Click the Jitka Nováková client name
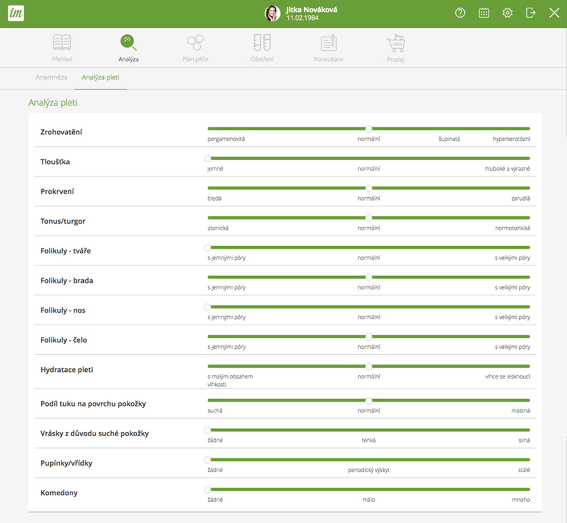The width and height of the screenshot is (567, 523). point(312,10)
